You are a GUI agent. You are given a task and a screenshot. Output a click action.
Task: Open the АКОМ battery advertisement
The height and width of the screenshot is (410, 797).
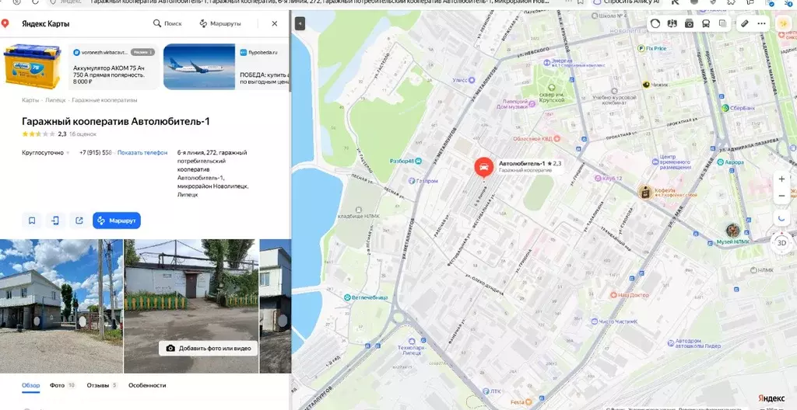pyautogui.click(x=80, y=67)
